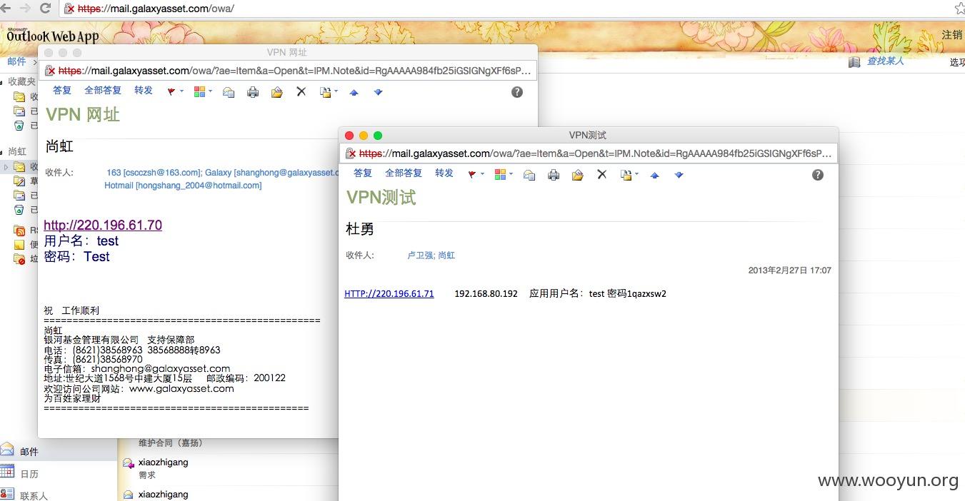Click 转发 in the VPN测试 window
Viewport: 965px width, 501px height.
pos(444,173)
